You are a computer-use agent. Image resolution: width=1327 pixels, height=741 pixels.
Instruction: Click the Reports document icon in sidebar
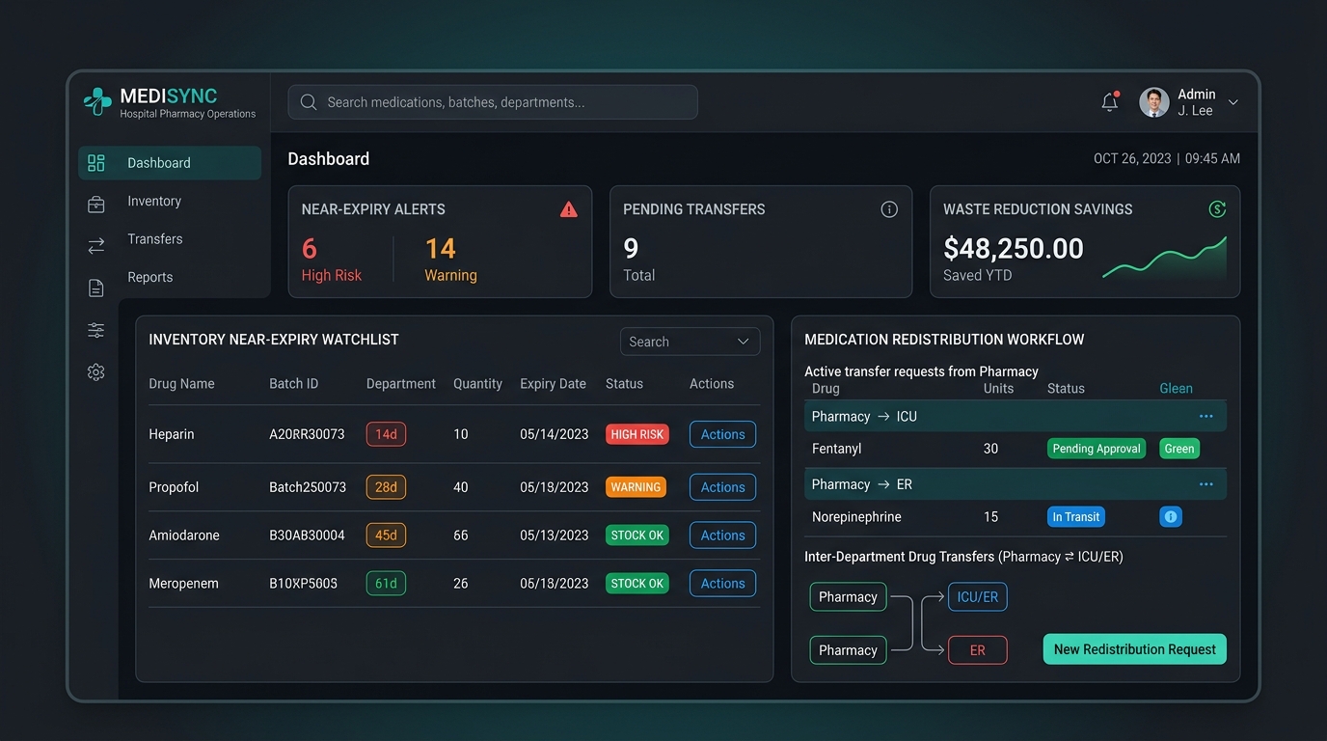click(x=96, y=288)
